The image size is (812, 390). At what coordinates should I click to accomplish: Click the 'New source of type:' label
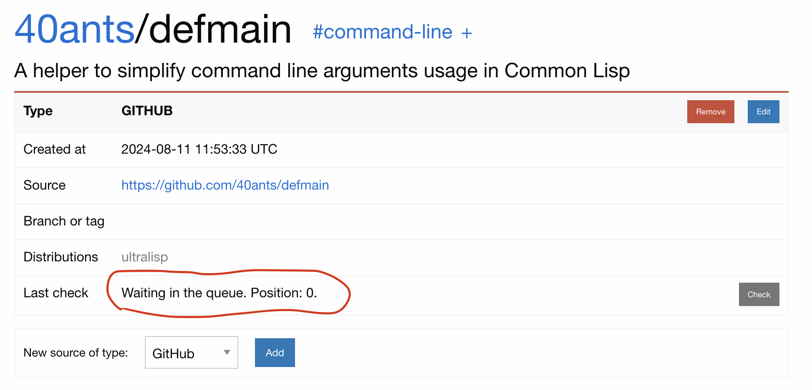[76, 352]
